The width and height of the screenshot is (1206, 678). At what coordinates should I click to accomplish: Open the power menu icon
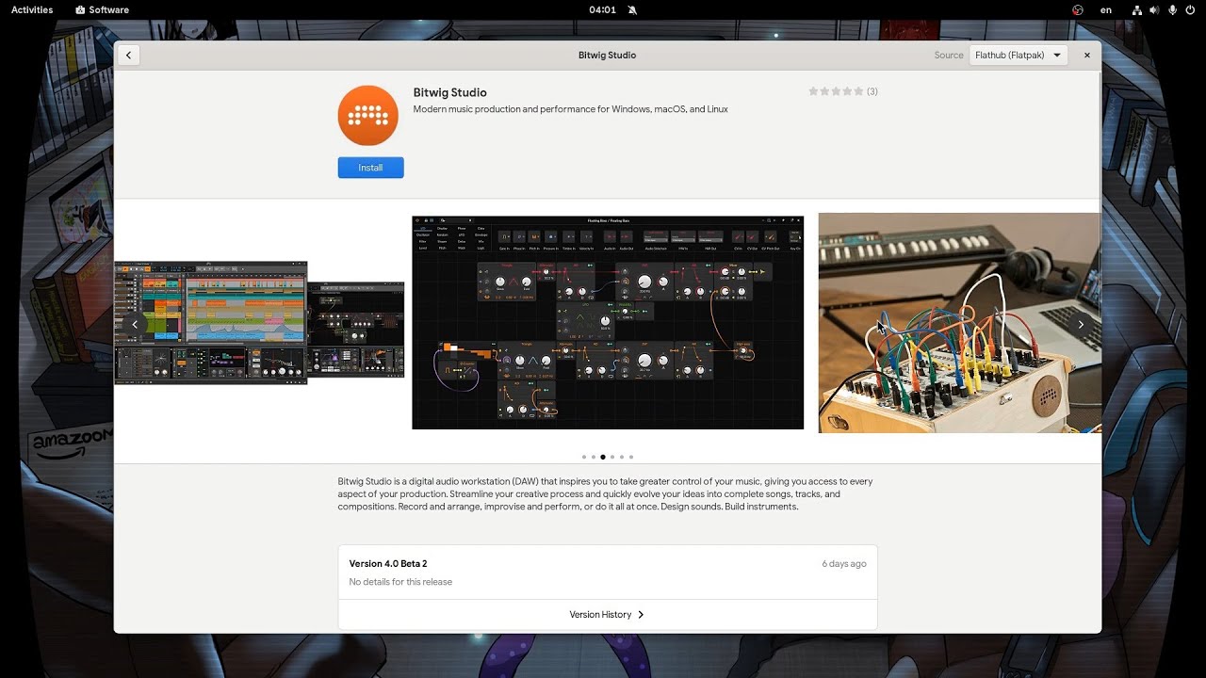tap(1191, 9)
